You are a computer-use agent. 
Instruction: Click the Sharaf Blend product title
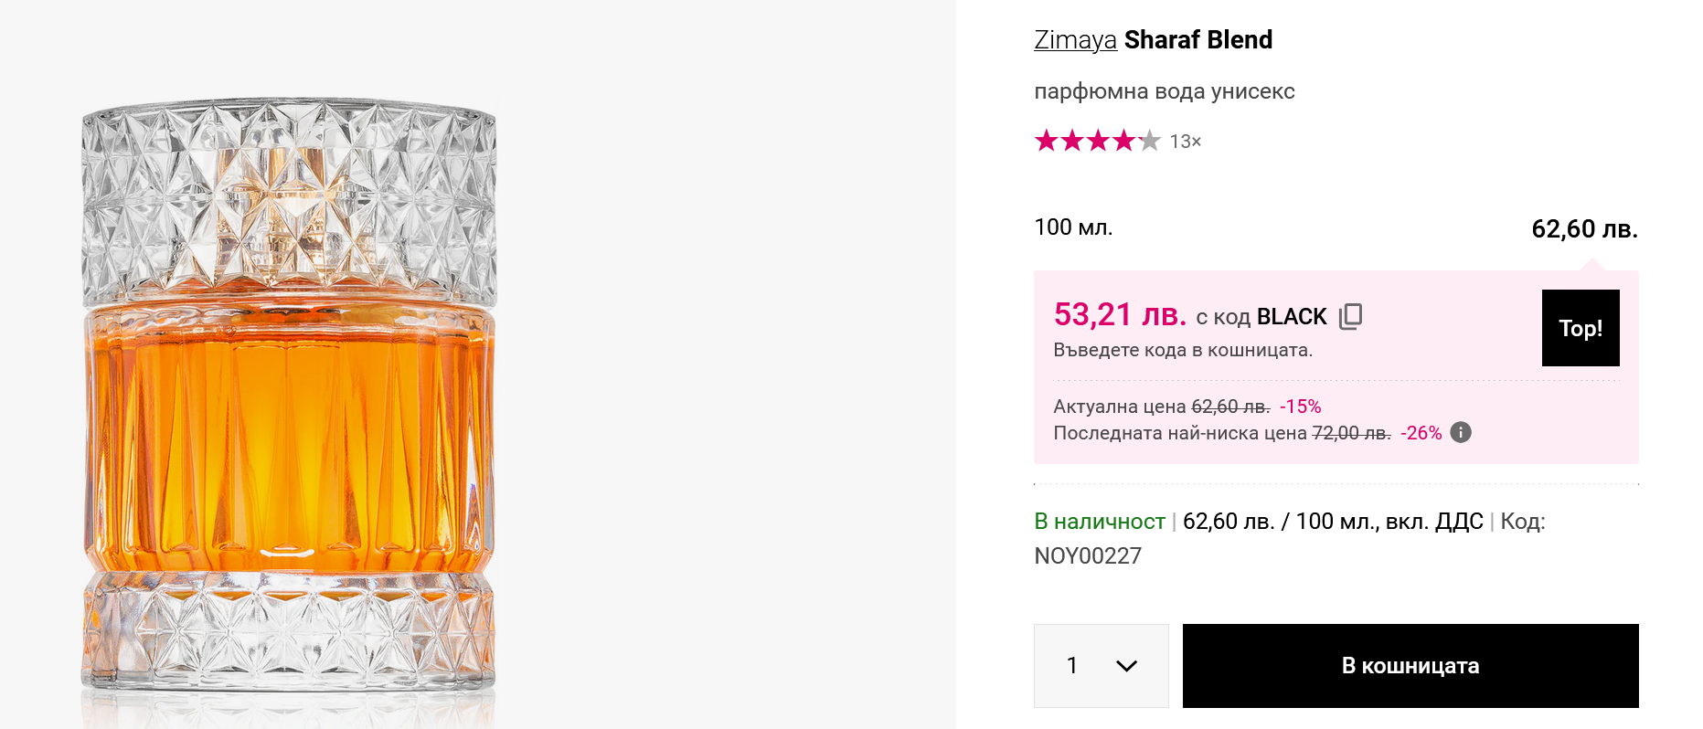click(1197, 40)
